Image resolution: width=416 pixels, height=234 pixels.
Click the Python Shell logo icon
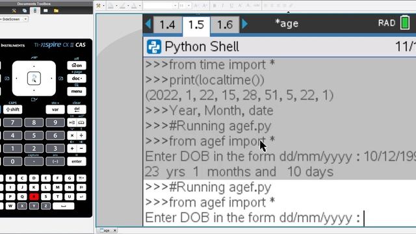tap(154, 47)
